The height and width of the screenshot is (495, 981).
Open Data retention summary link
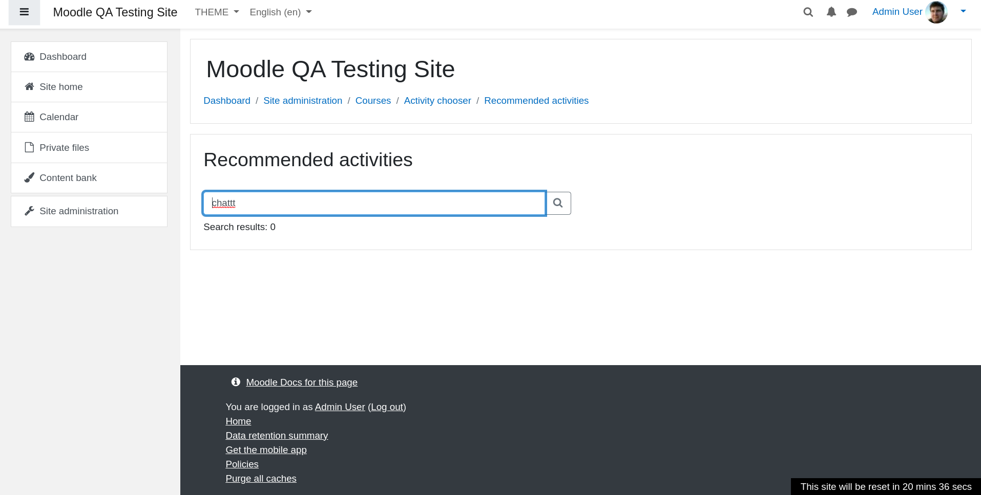click(x=277, y=436)
